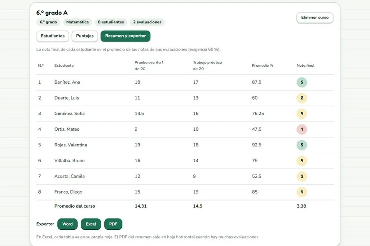Click Villalba, Bruno's final grade badge 4
The height and width of the screenshot is (246, 370).
pyautogui.click(x=302, y=161)
